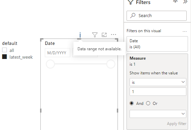Click the 'is 1' summary under Measure
191x130 pixels.
[133, 64]
